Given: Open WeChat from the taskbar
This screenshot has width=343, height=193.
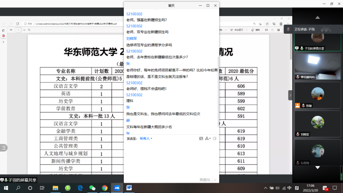Looking at the screenshot, I should (92, 188).
